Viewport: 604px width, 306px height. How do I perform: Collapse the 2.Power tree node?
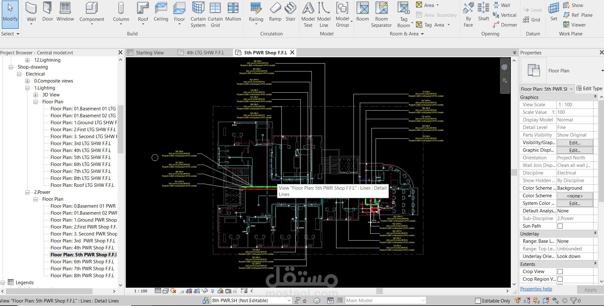[x=27, y=192]
